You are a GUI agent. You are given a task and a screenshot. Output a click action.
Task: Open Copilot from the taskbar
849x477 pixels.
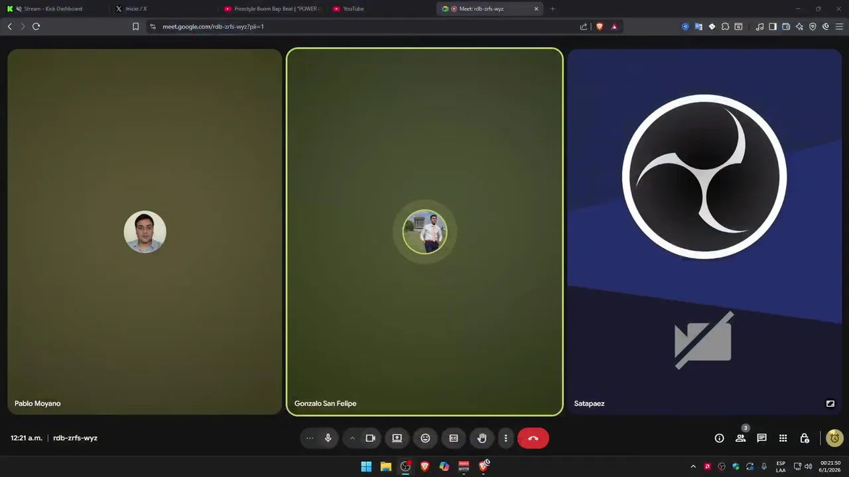pos(444,466)
